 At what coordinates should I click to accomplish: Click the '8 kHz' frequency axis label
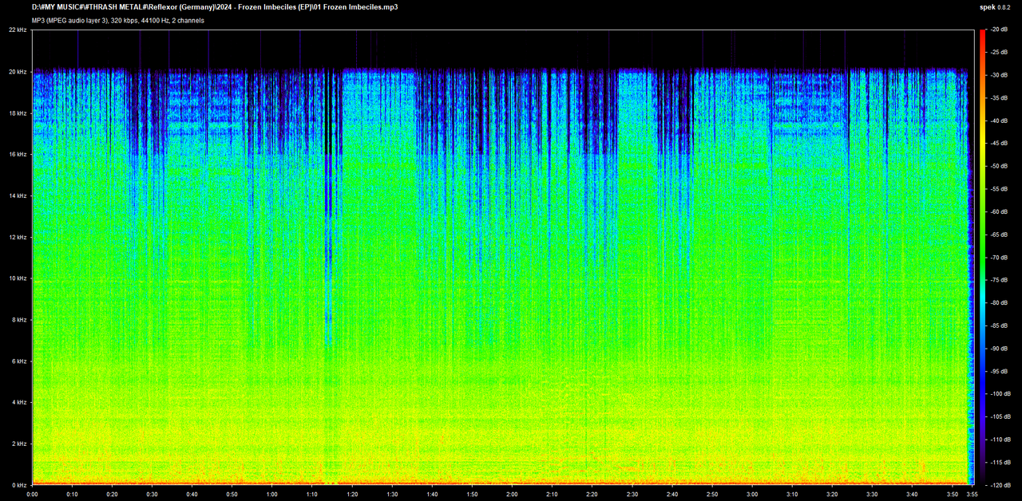tap(19, 320)
